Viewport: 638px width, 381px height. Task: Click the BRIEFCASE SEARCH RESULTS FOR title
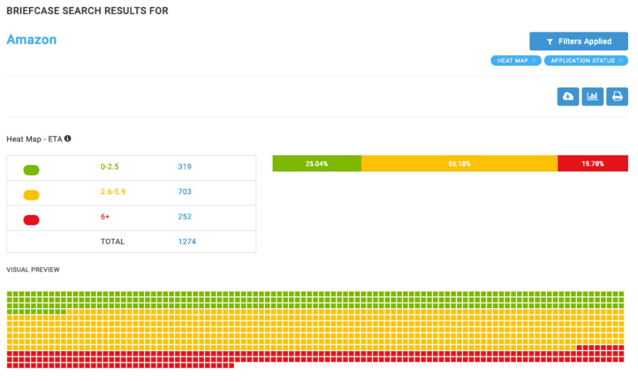(87, 11)
